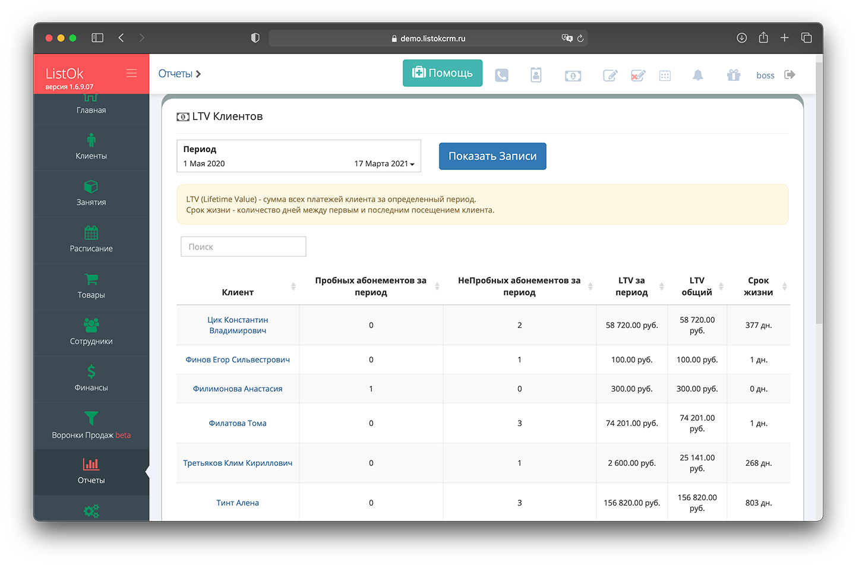The width and height of the screenshot is (856, 565).
Task: Open client Филатова Тома link
Action: tap(238, 423)
